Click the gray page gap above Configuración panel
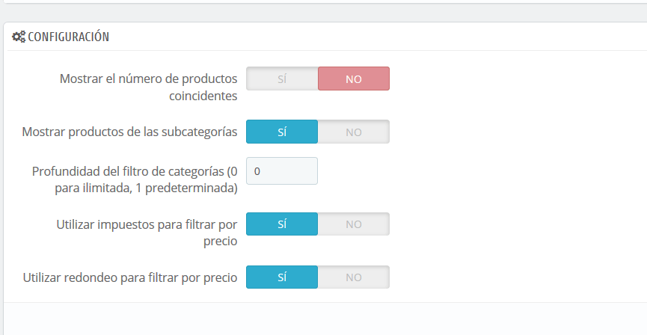 (x=323, y=13)
